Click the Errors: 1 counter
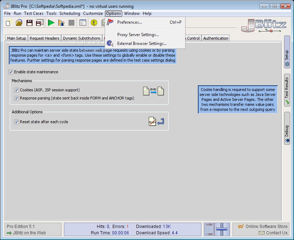This screenshot has height=240, width=294. pyautogui.click(x=120, y=227)
